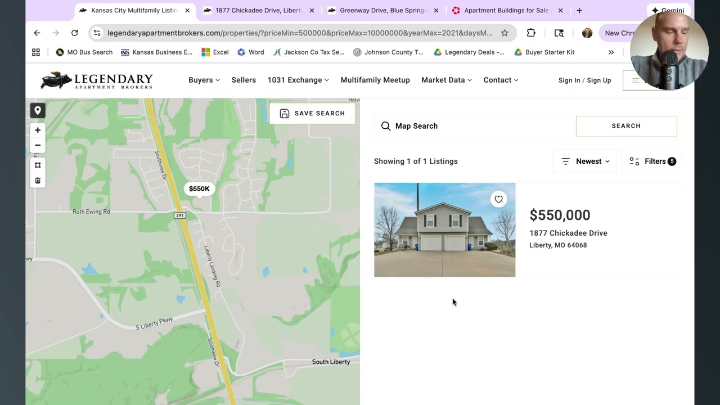This screenshot has width=720, height=405.
Task: Expand the Buyers menu
Action: 204,80
